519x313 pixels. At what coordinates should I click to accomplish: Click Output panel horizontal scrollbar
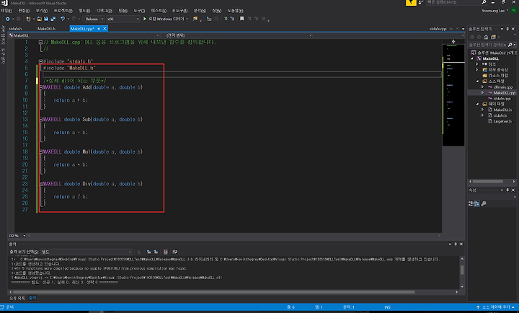[x=213, y=292]
